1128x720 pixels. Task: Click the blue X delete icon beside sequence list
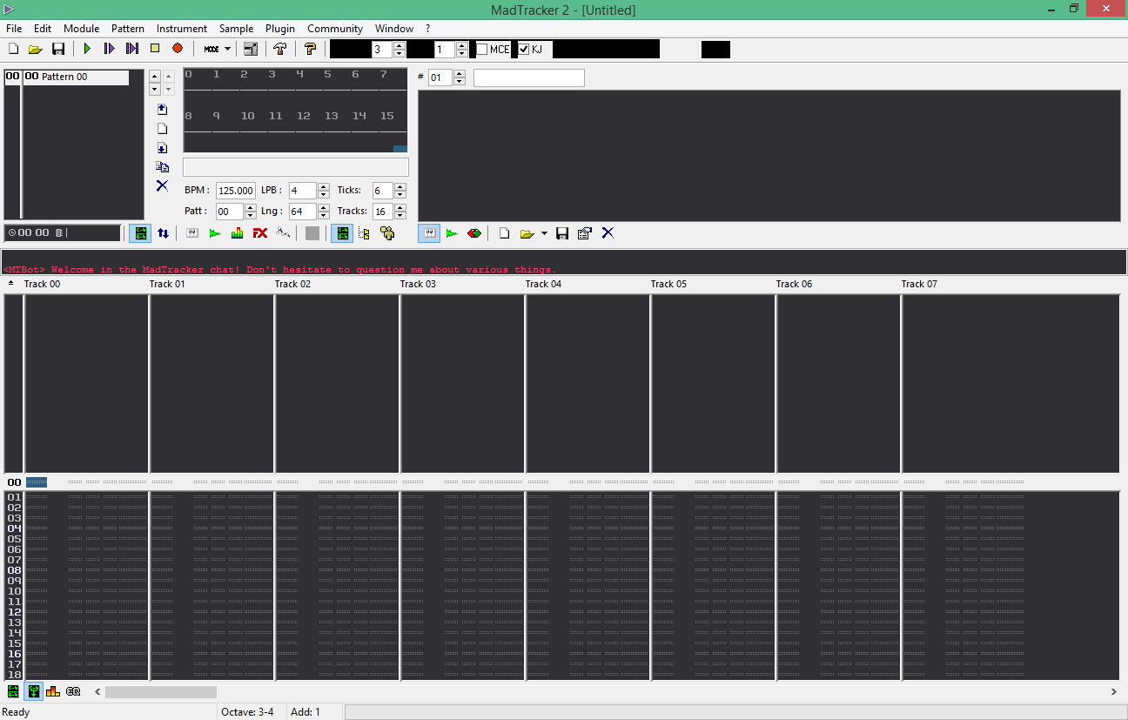pyautogui.click(x=162, y=185)
